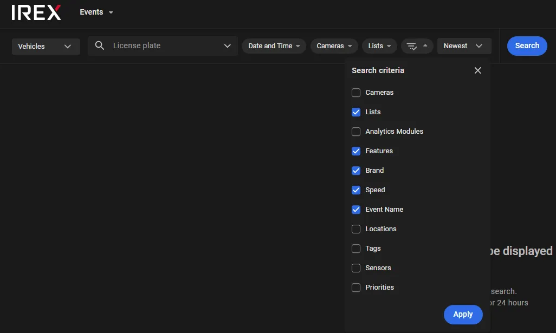
Task: Click the magnifier icon in license plate field
Action: coord(100,45)
